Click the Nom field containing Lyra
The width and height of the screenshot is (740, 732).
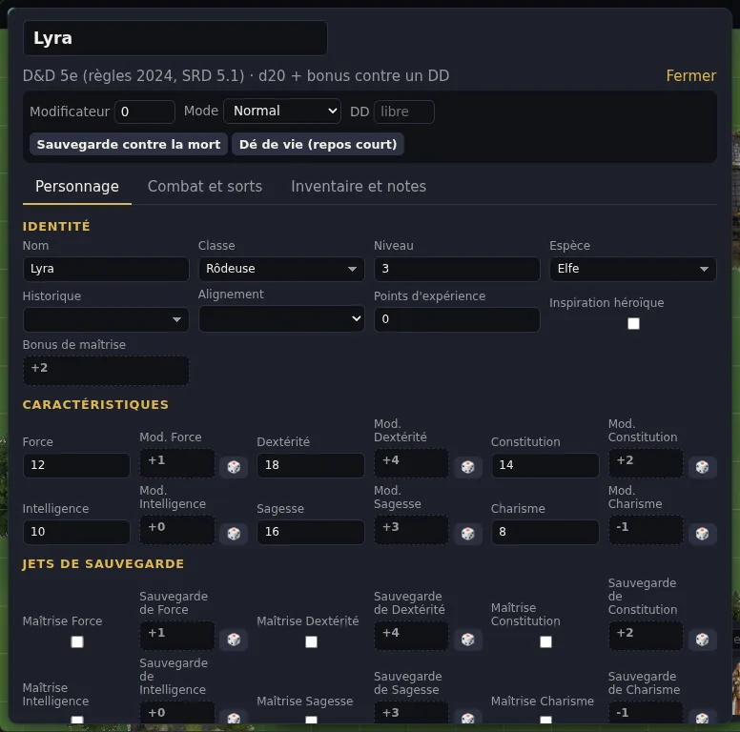pyautogui.click(x=106, y=269)
